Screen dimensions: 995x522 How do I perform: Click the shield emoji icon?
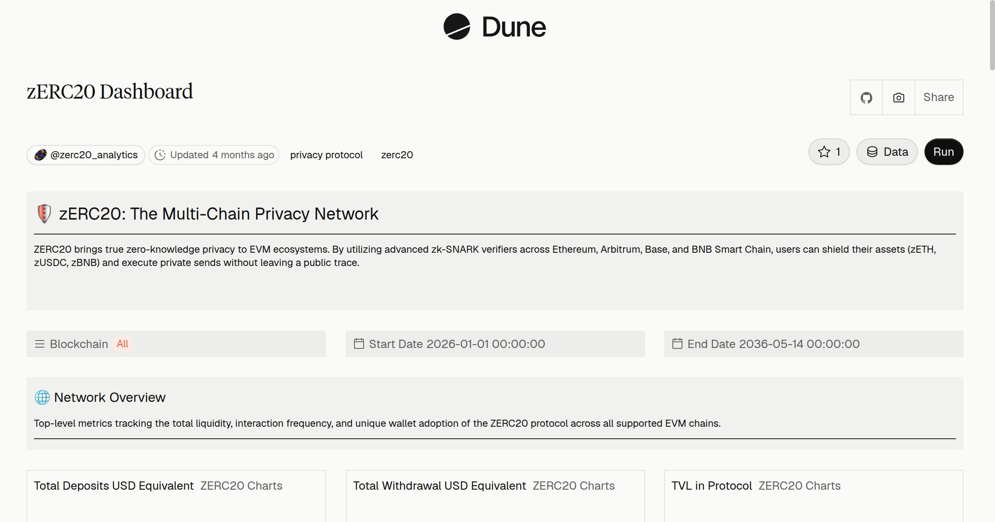(x=44, y=214)
